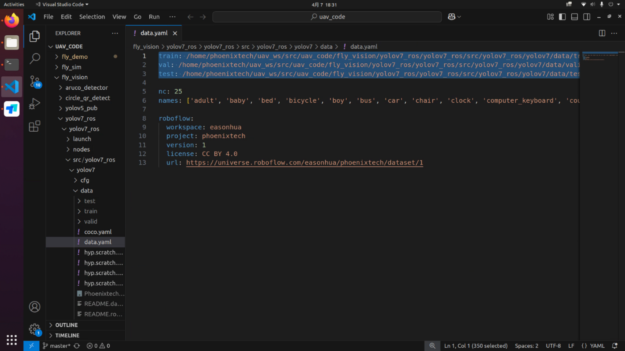Collapse the fly_vision folder
This screenshot has height=351, width=625.
pyautogui.click(x=85, y=77)
